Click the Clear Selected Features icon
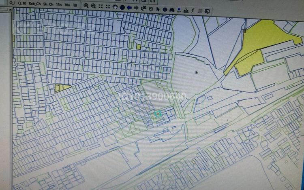Viewport: 304px width, 190px height. [x=151, y=9]
